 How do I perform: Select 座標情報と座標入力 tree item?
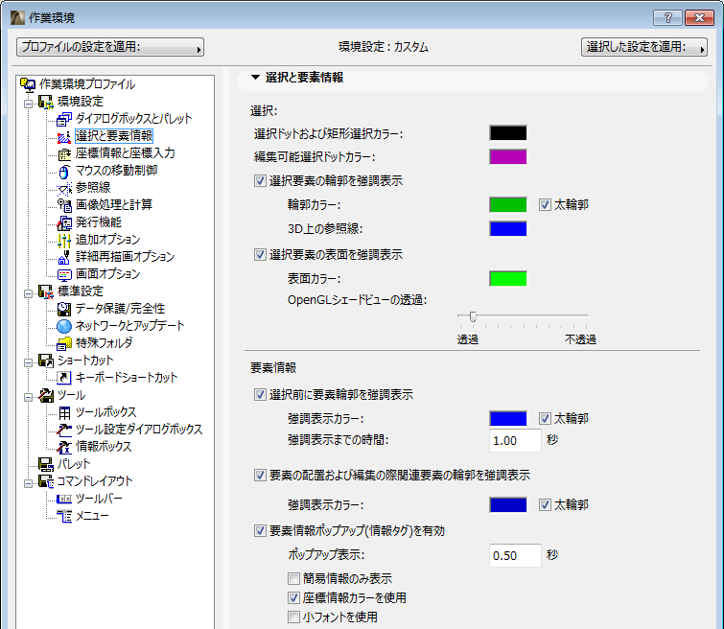click(x=125, y=153)
